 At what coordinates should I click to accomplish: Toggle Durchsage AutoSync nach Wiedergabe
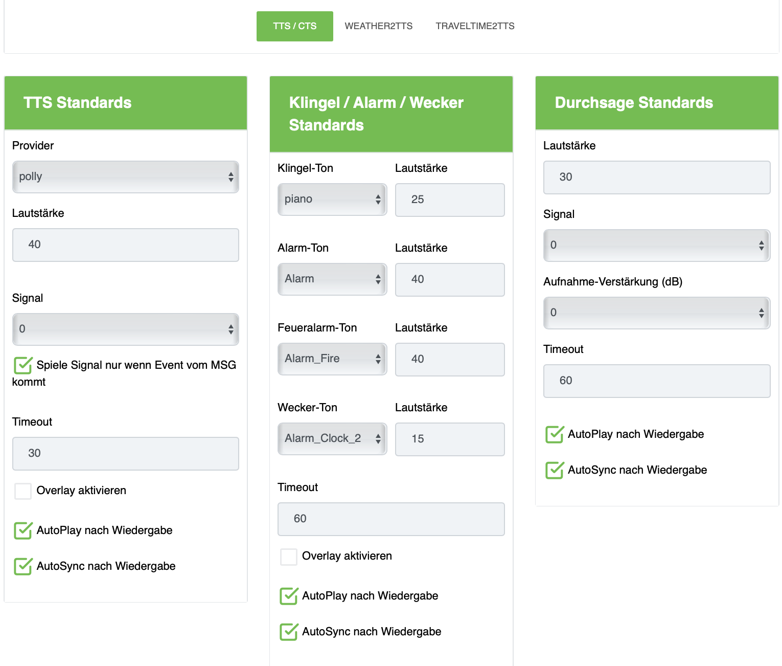[555, 470]
